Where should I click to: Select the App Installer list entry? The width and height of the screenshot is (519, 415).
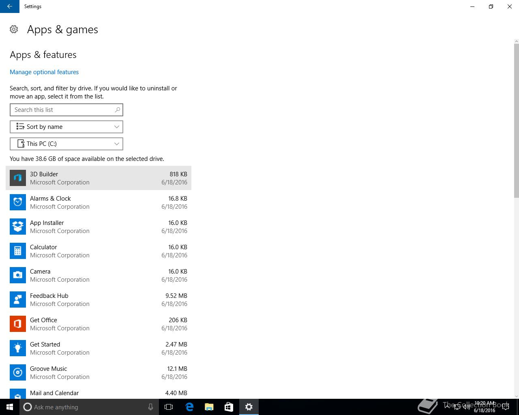[99, 227]
